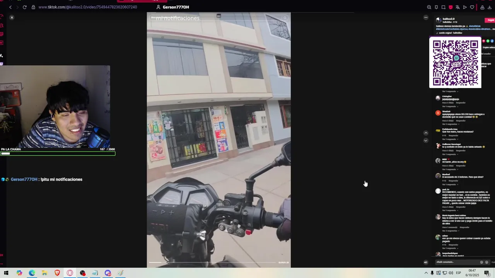Screen dimensions: 495x278
Task: Switch ESP keyboard language indicator
Action: pyautogui.click(x=459, y=273)
